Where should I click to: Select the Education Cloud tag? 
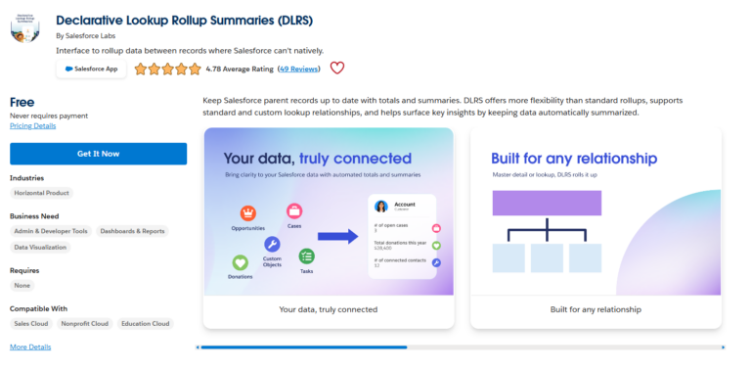(145, 324)
